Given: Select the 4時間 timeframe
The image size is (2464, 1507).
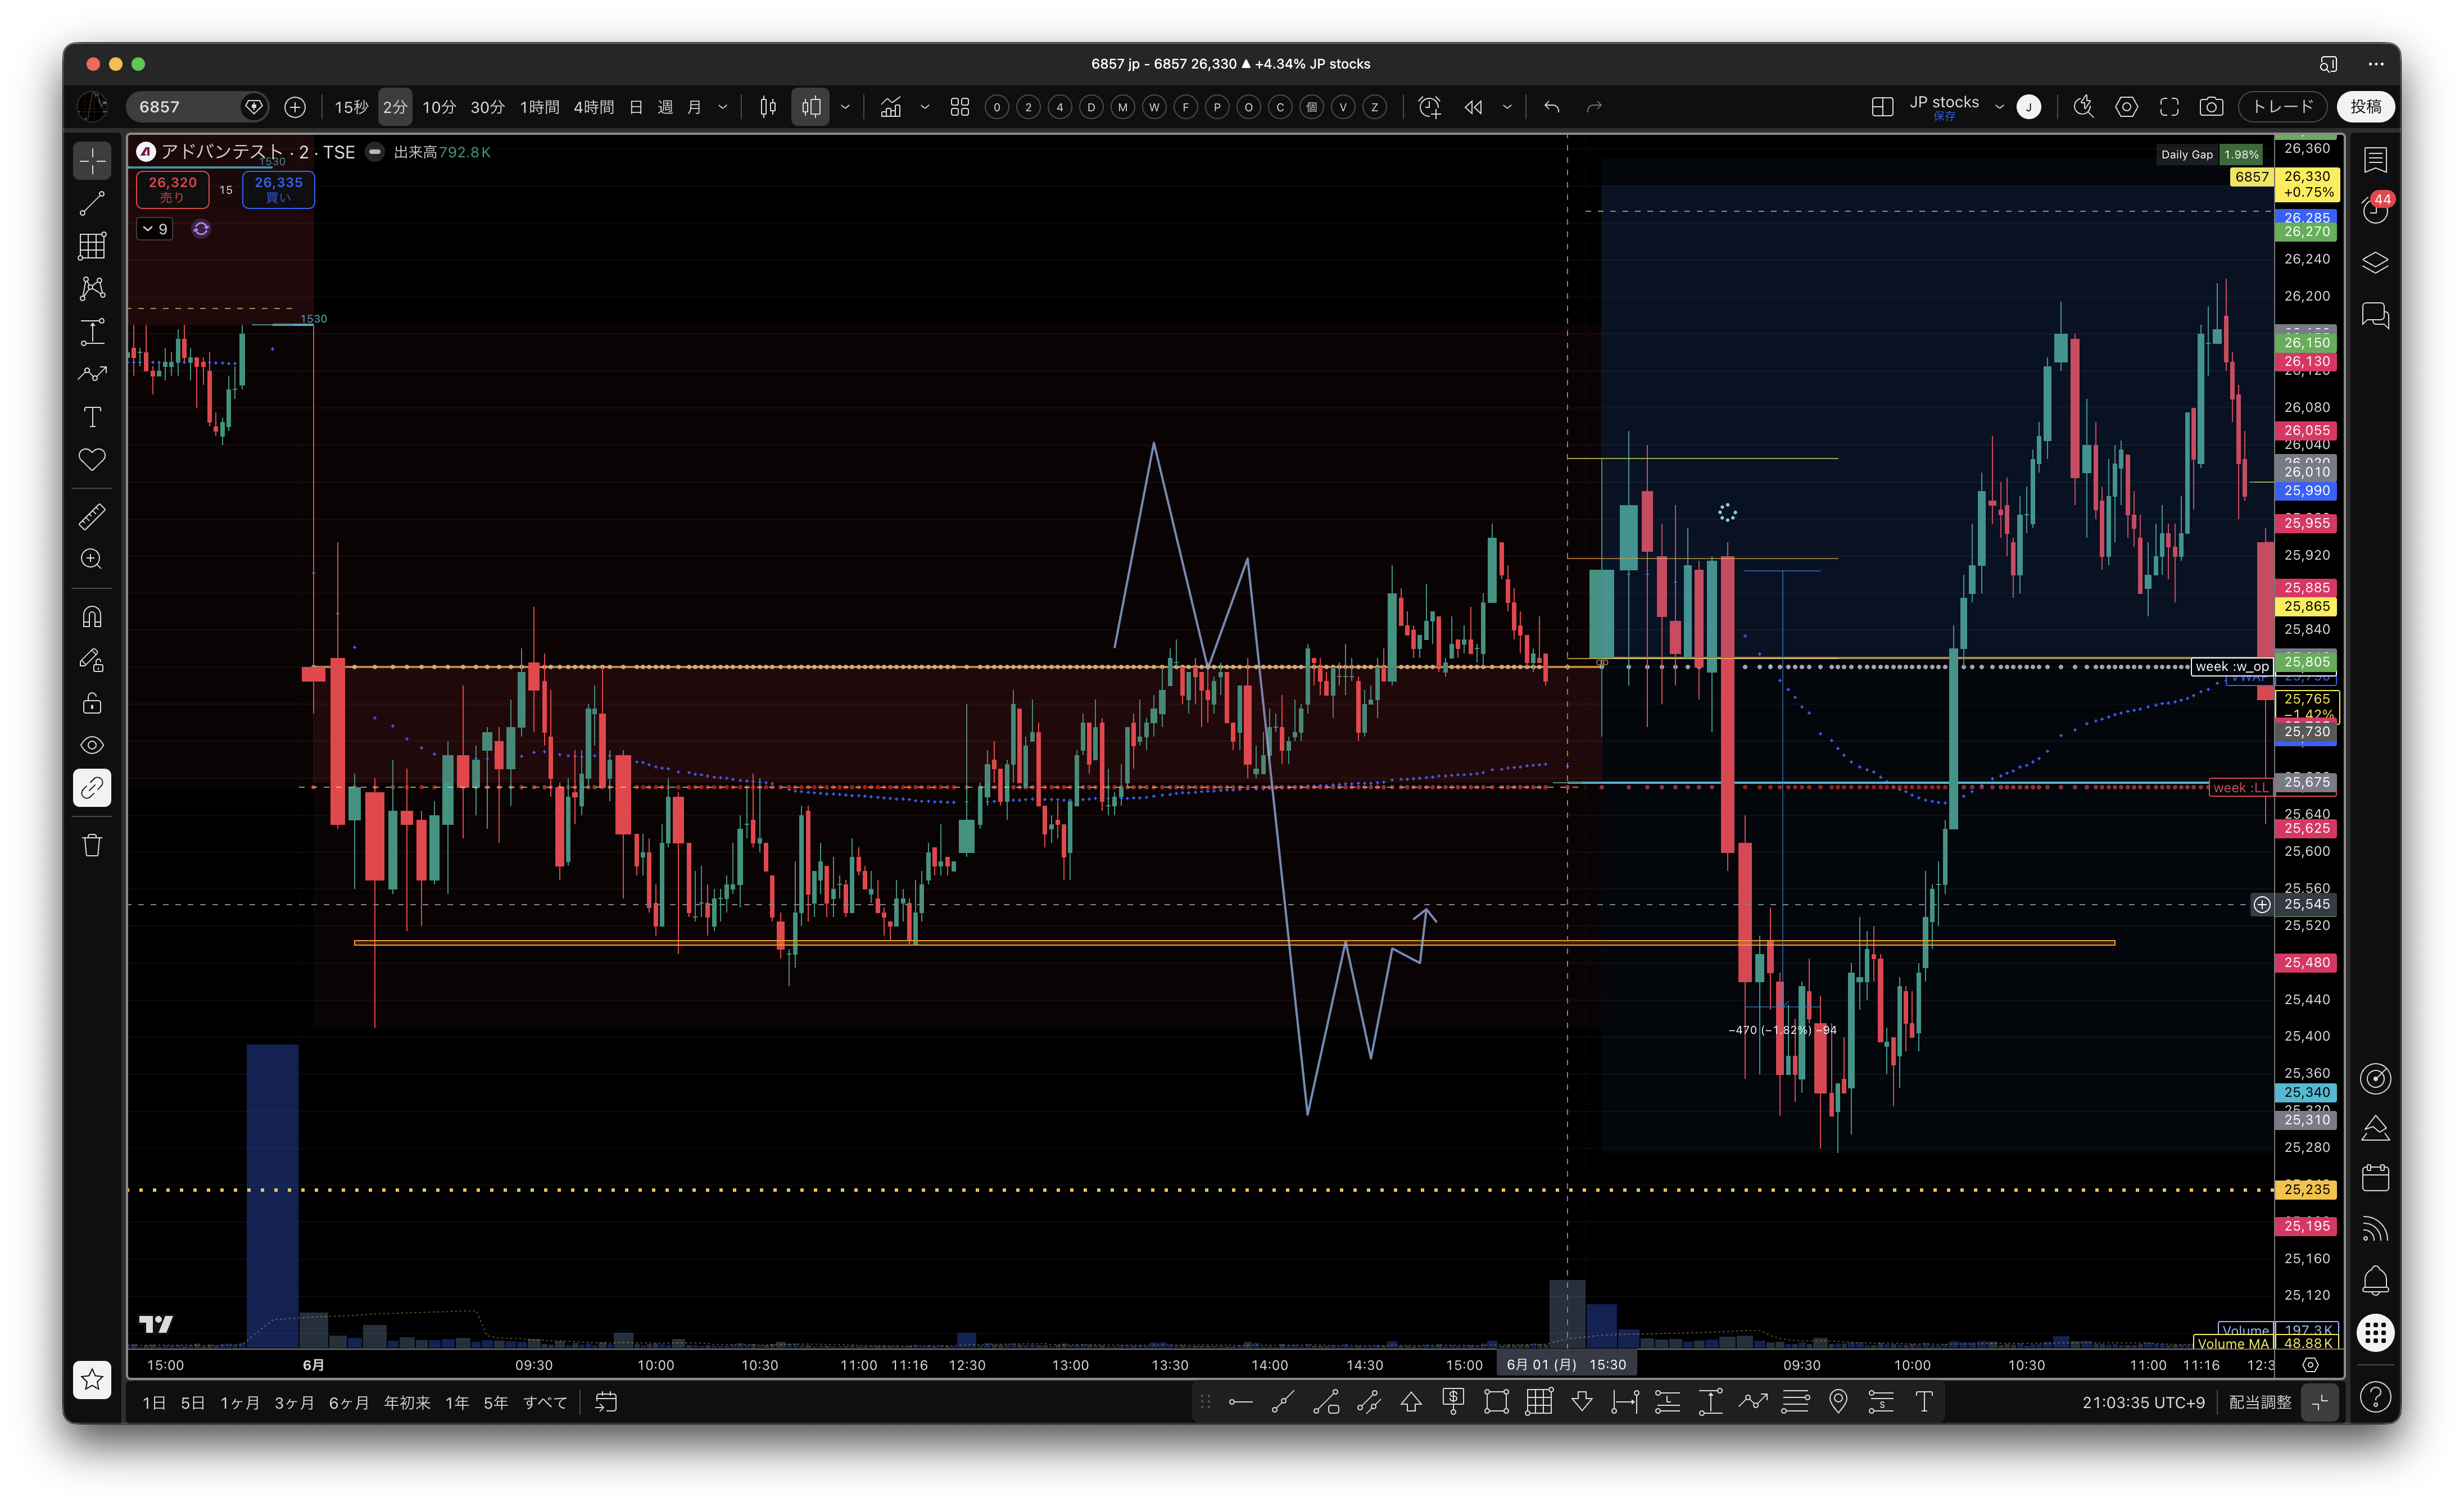Looking at the screenshot, I should (593, 107).
